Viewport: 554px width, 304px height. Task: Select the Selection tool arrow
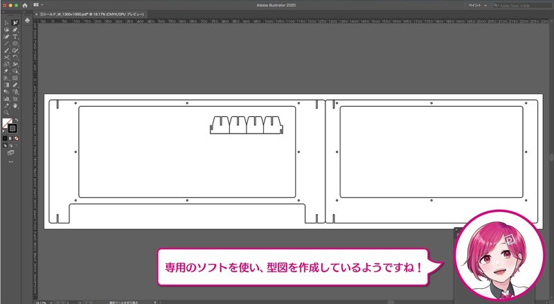tap(6, 23)
